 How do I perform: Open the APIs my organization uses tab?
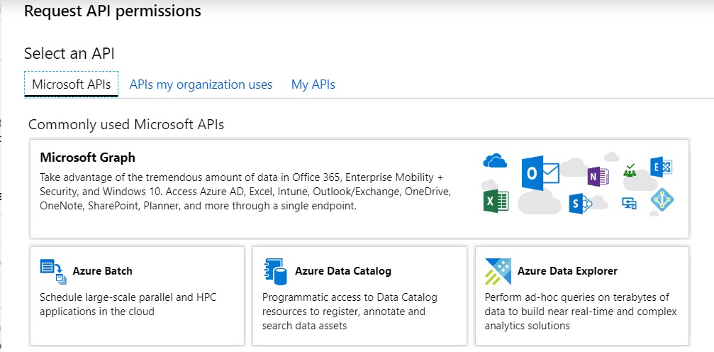click(x=201, y=84)
